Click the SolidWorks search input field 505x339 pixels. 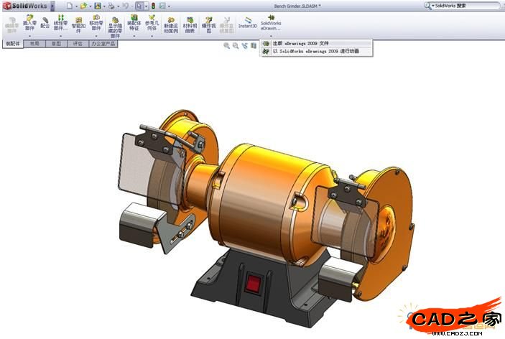[x=467, y=5]
